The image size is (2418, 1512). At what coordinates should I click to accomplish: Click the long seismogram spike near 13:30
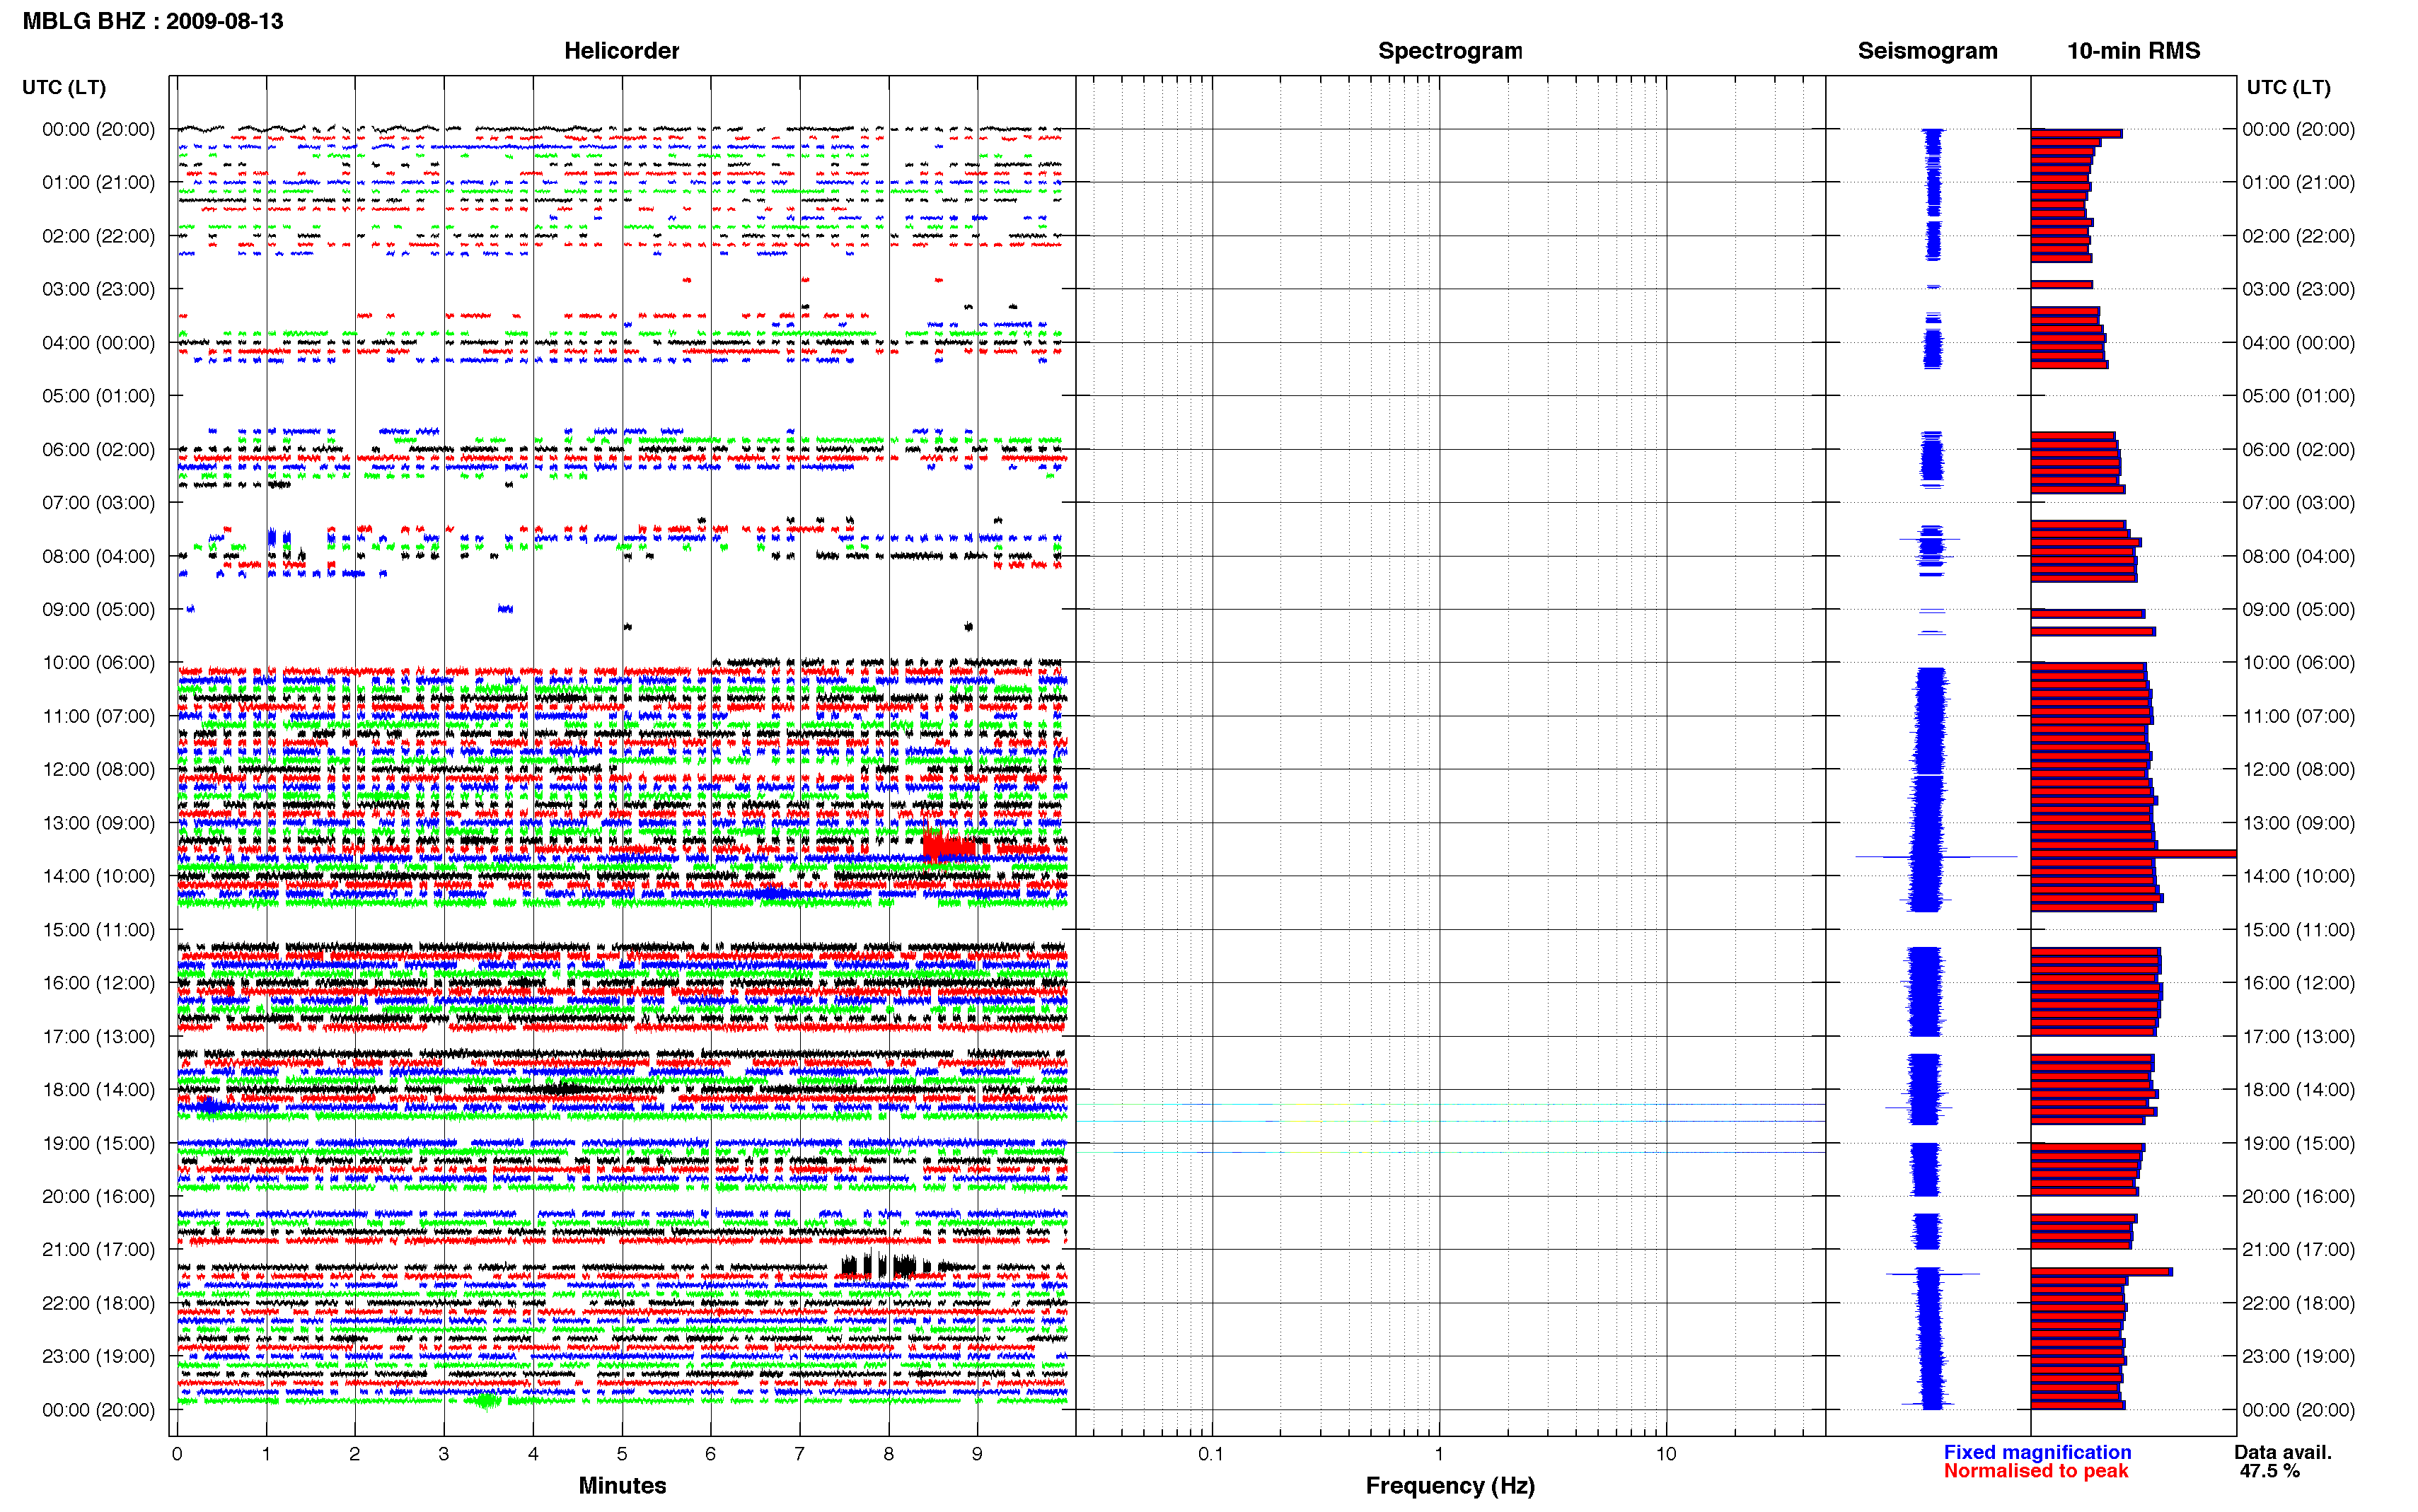click(x=1936, y=856)
